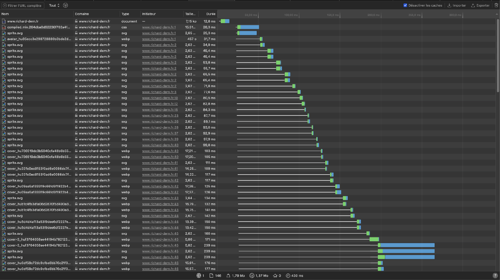500x280 pixels.
Task: Click in the Filtrer l'URL complète field
Action: [x=24, y=6]
